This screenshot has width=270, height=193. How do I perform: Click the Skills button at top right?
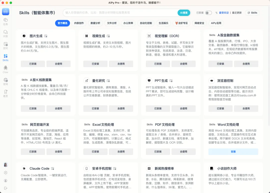tap(252, 13)
